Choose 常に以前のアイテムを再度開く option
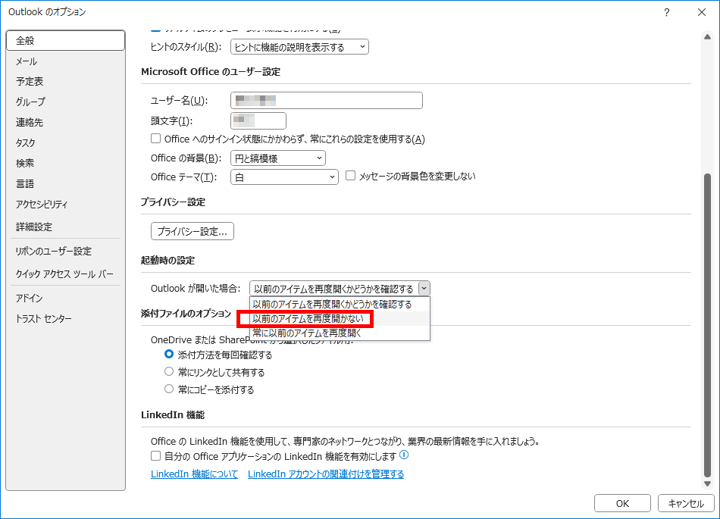 click(x=340, y=333)
